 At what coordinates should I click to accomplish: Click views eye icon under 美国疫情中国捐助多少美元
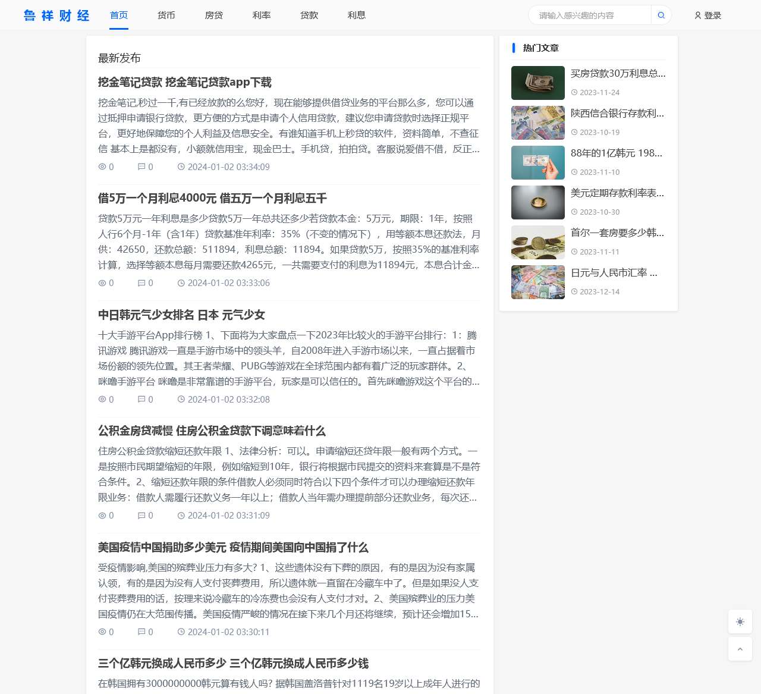(102, 632)
